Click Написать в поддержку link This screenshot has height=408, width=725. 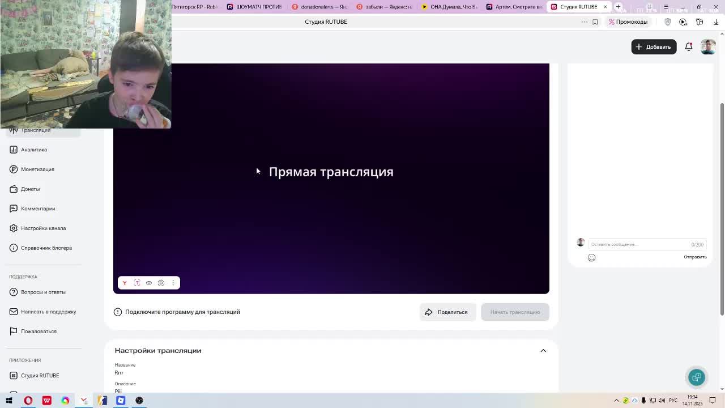(x=48, y=312)
